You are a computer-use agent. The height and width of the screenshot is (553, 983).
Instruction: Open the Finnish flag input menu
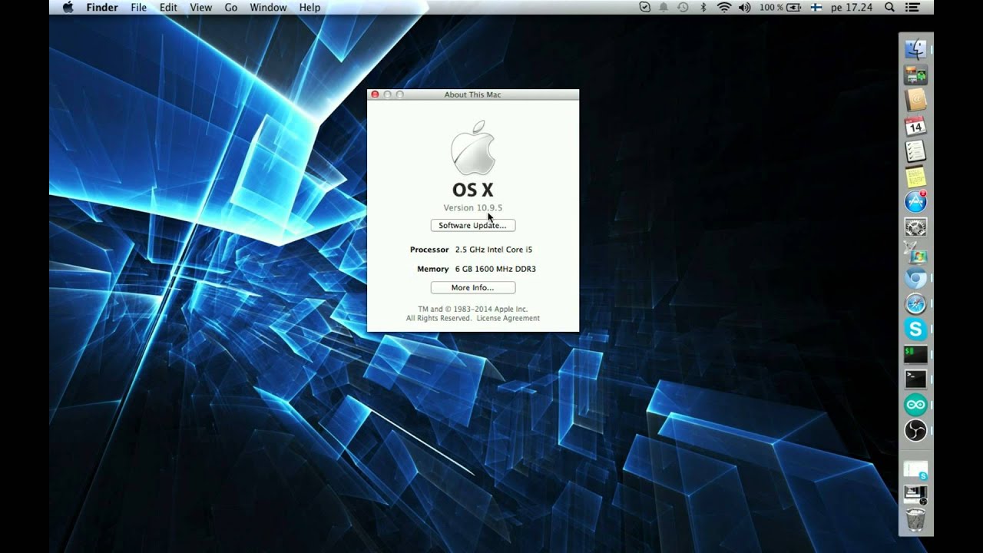click(x=816, y=7)
